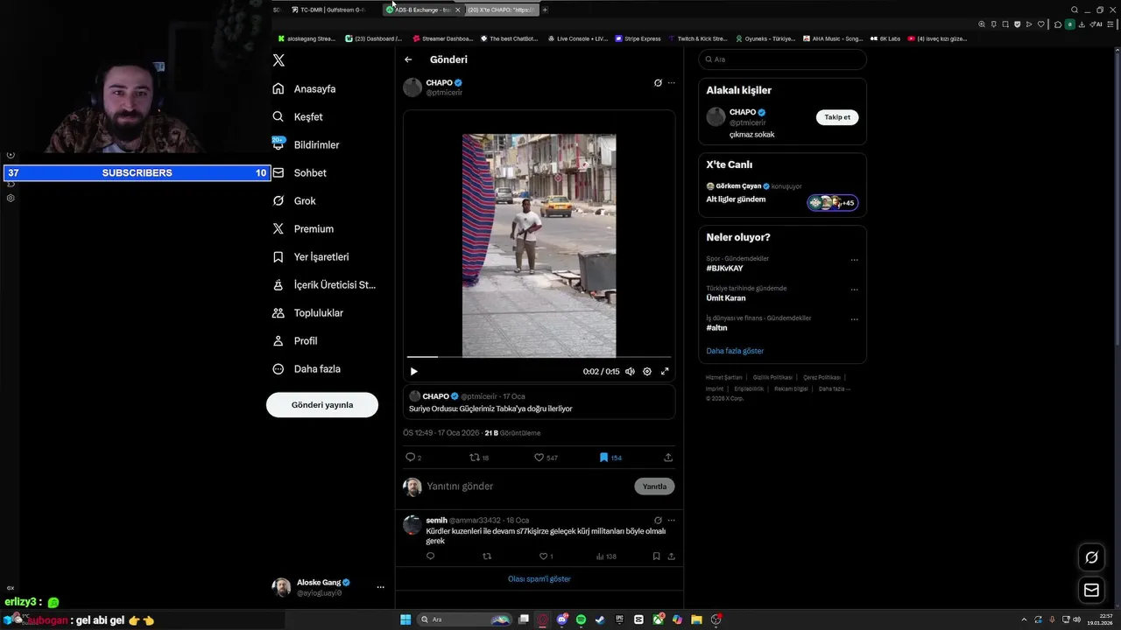Share the main post
The height and width of the screenshot is (630, 1121).
(668, 458)
